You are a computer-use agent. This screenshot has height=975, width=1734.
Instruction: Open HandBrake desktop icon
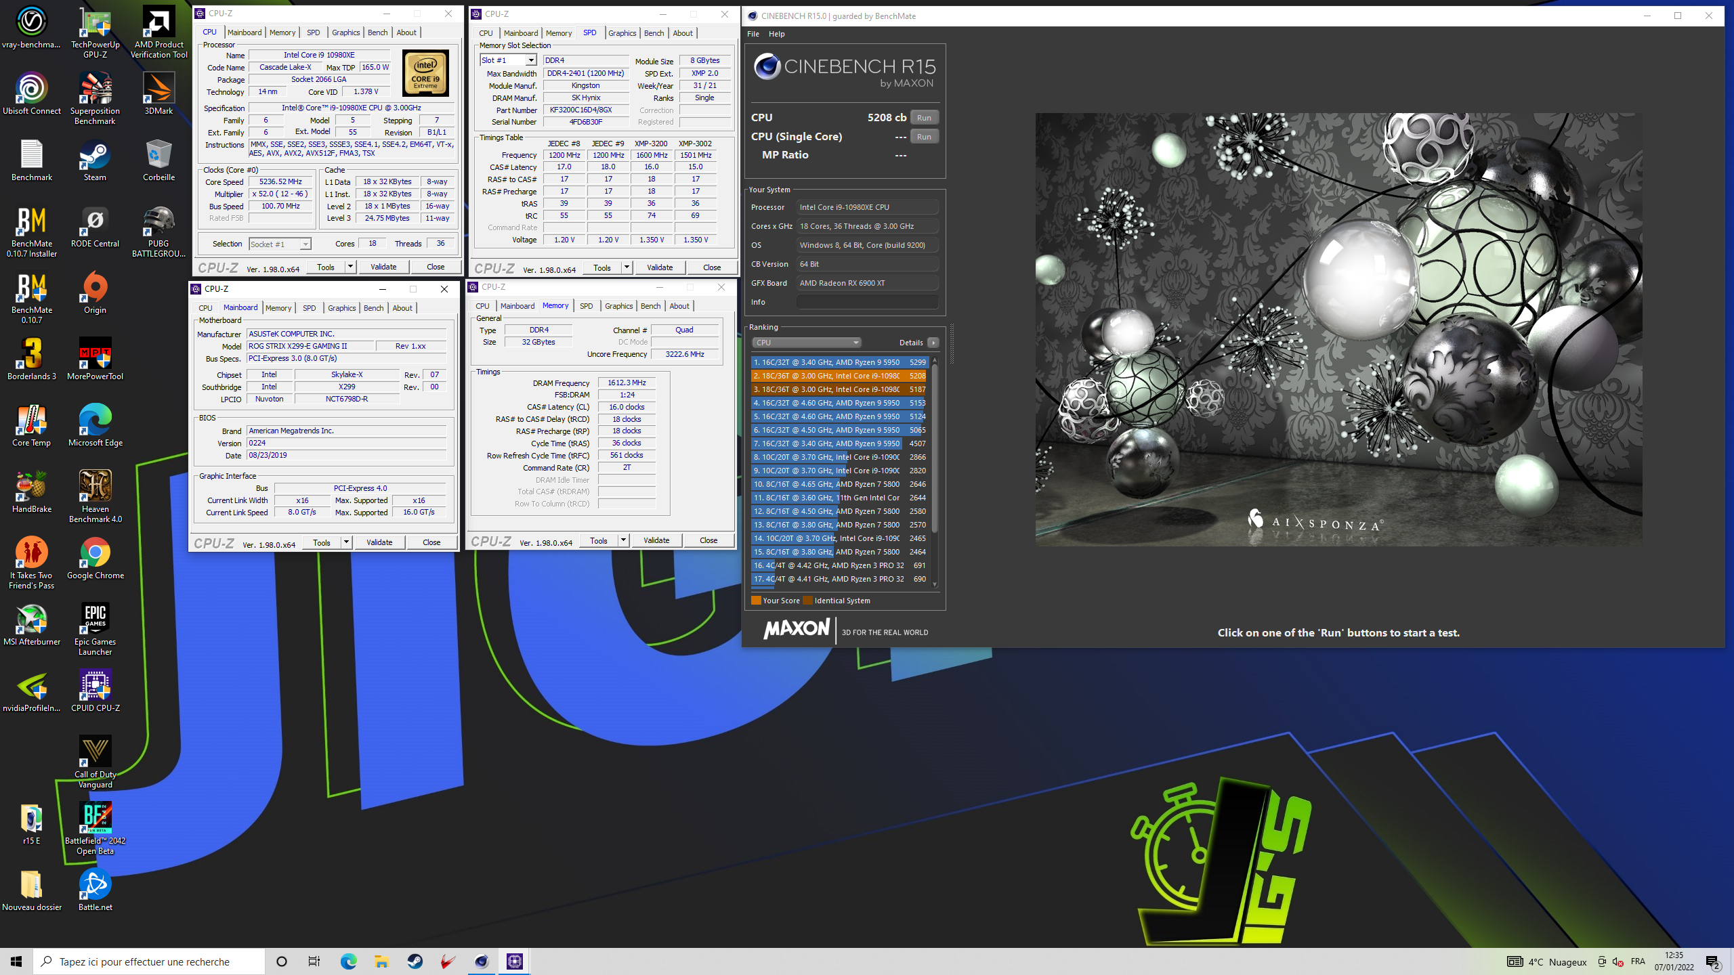31,492
